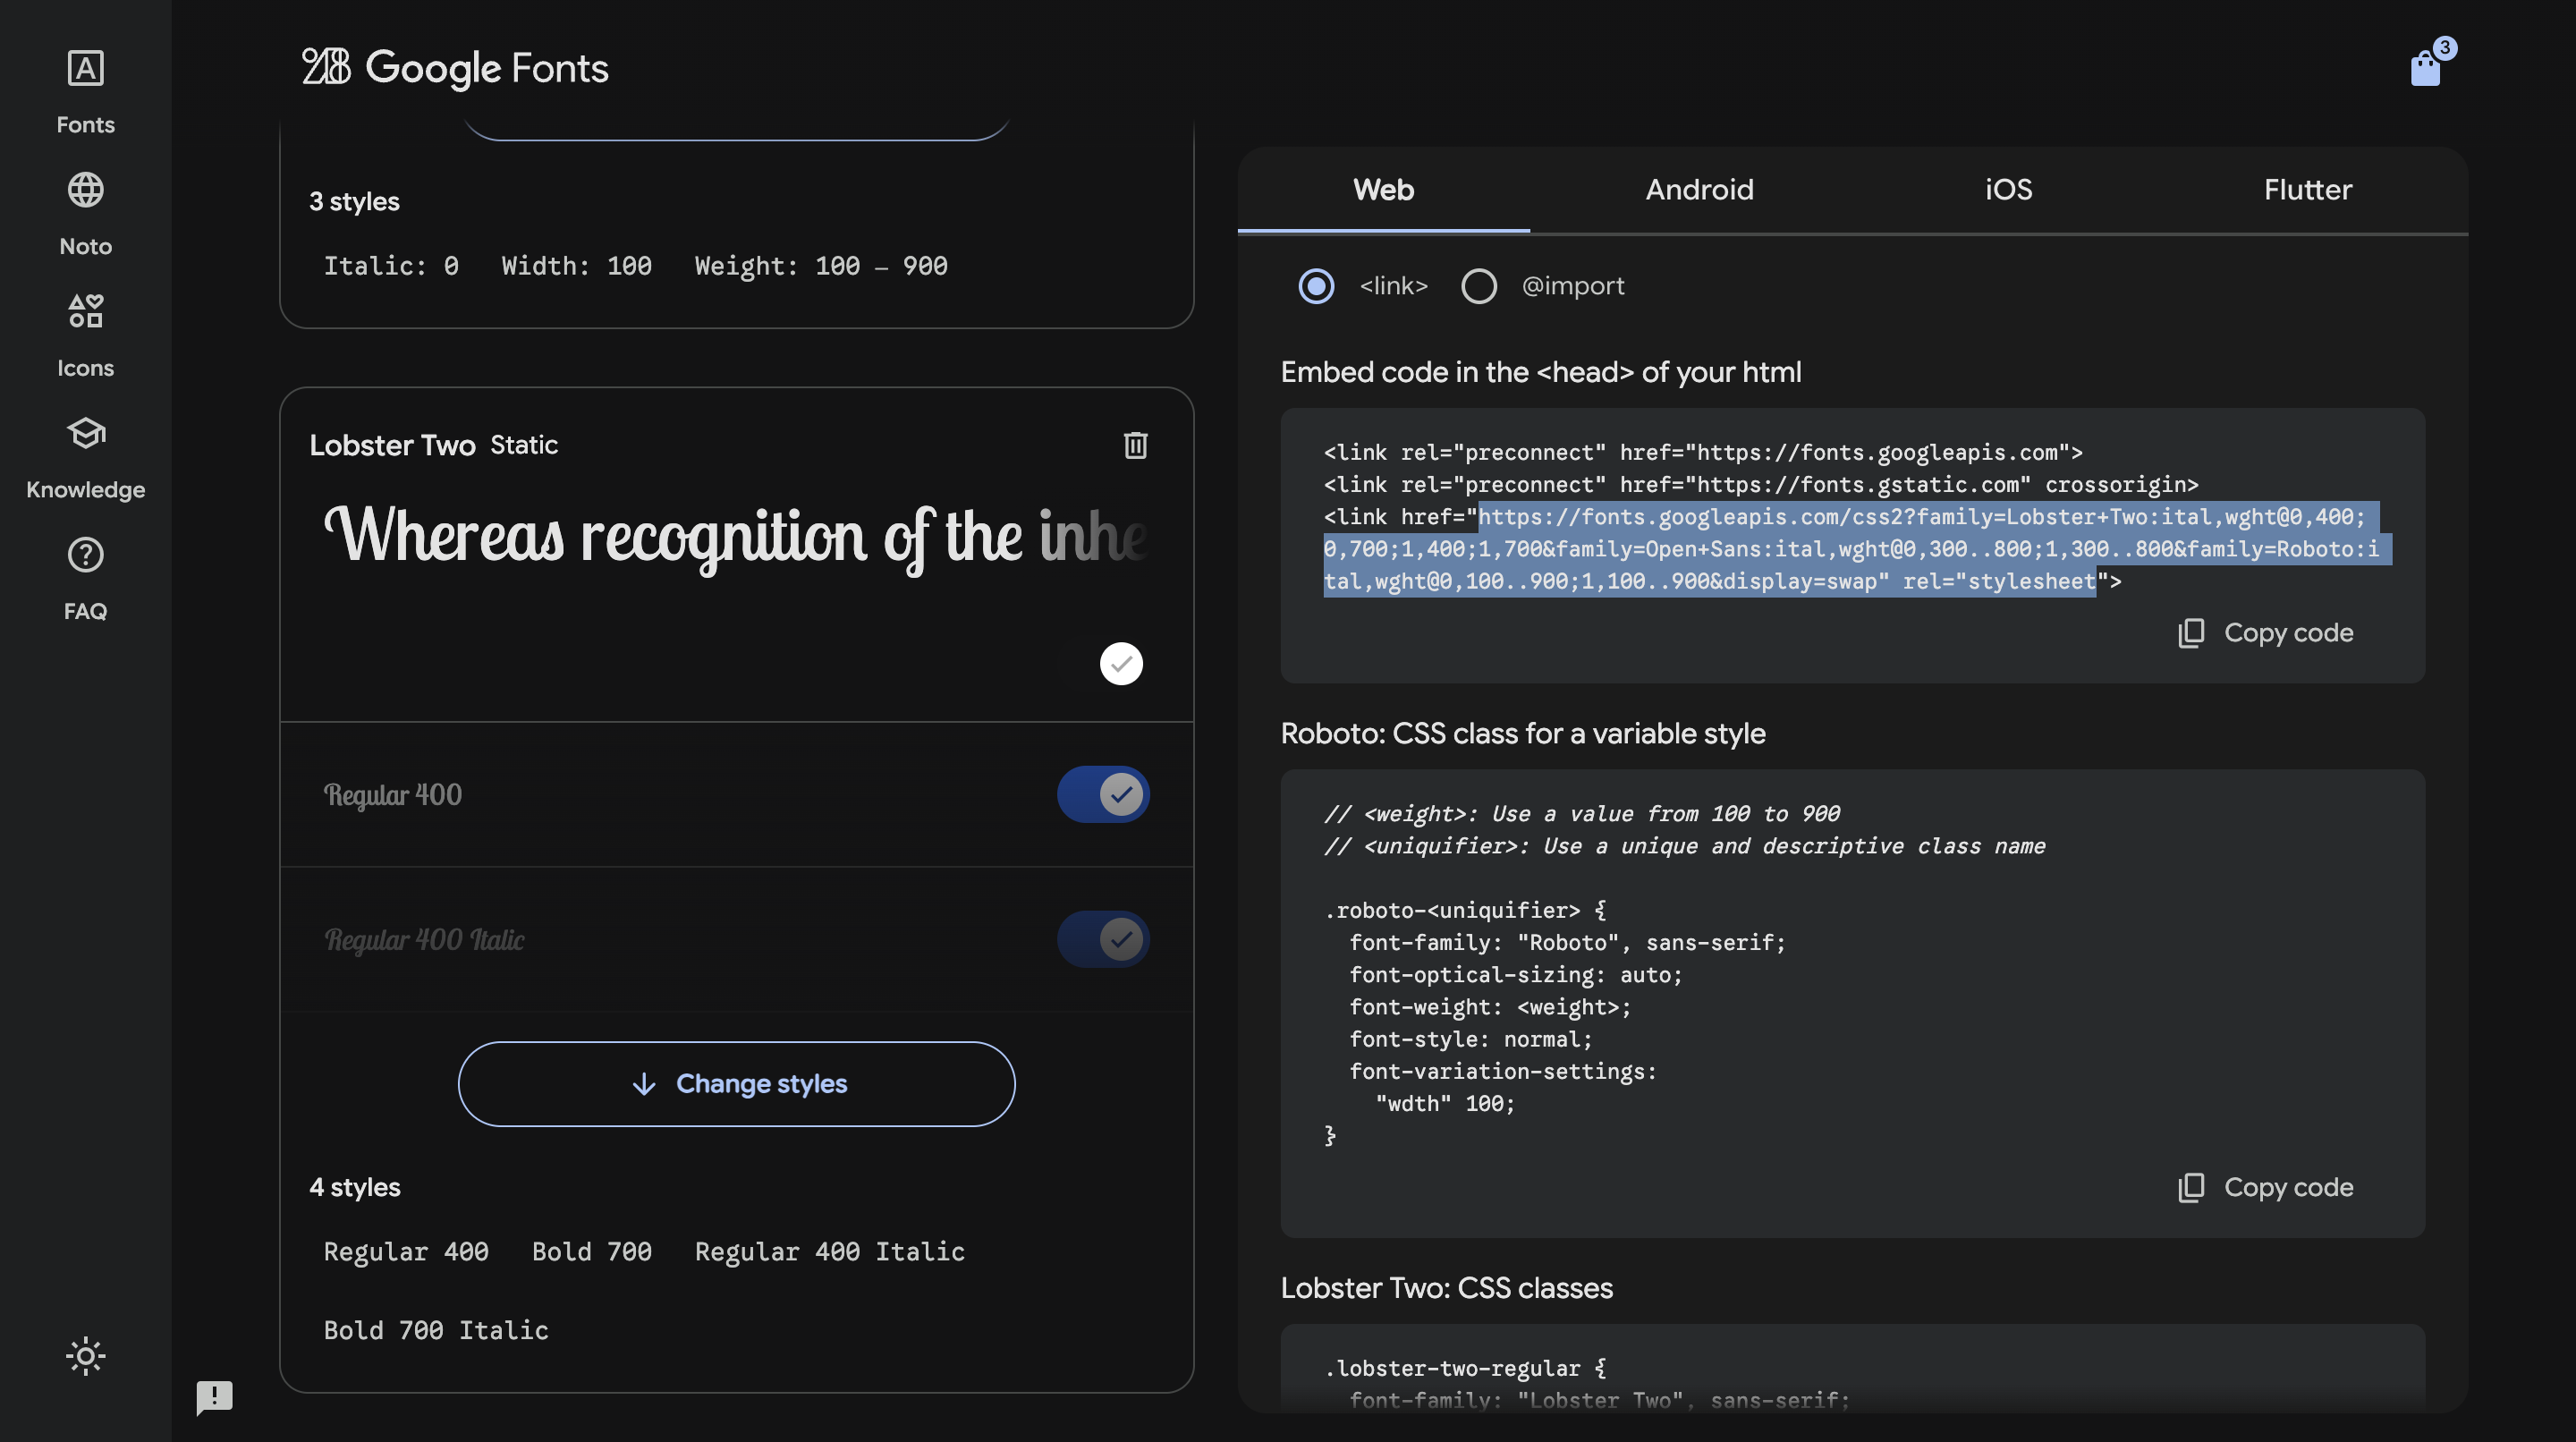Click the '"wdth" 100;' code line
2576x1442 pixels.
(x=1445, y=1104)
